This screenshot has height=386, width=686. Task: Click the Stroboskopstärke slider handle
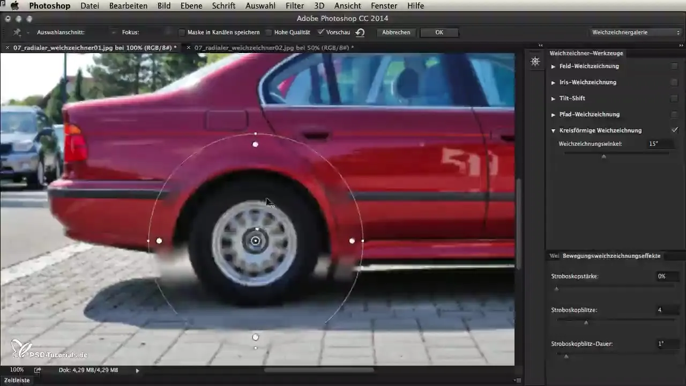coord(556,289)
